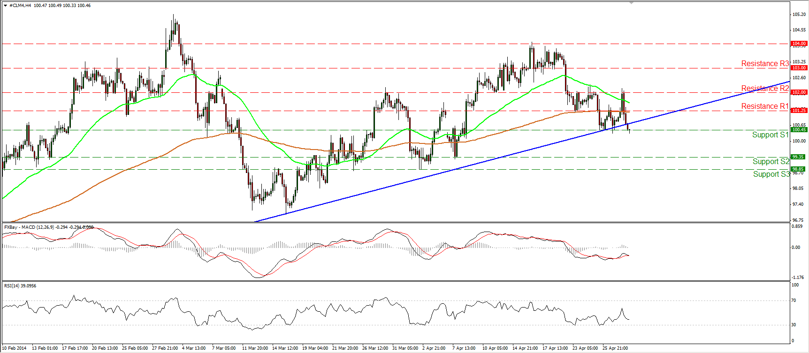Click the -1.176 MACD scale value
Image resolution: width=809 pixels, height=353 pixels.
coord(798,278)
